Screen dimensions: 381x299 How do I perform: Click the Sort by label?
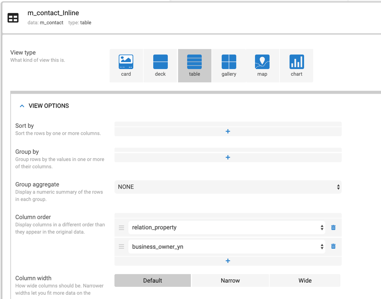[24, 126]
